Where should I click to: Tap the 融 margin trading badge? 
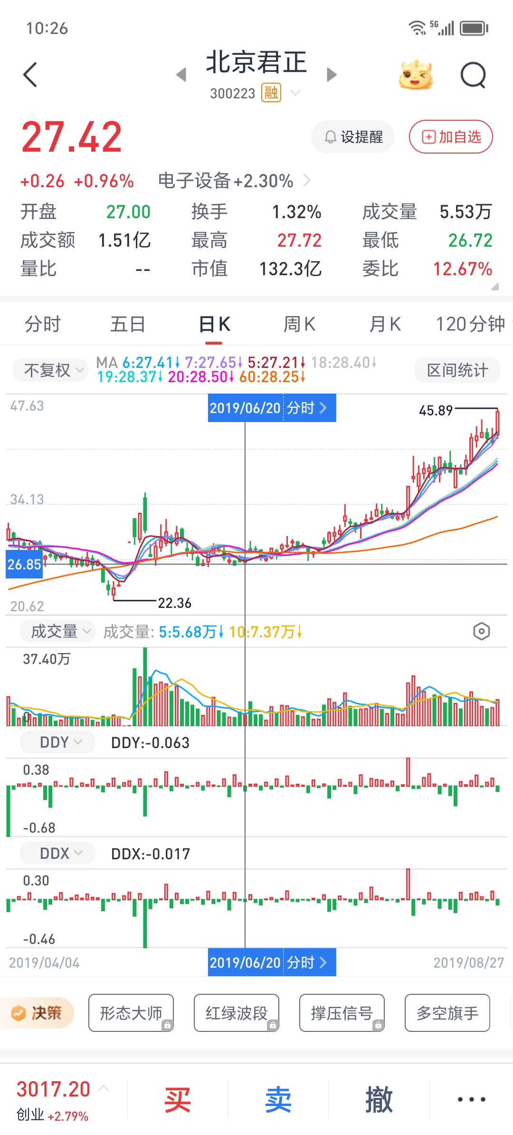click(271, 93)
